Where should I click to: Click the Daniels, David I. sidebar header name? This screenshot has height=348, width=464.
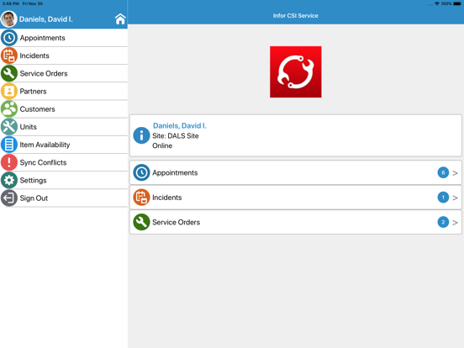tap(46, 19)
